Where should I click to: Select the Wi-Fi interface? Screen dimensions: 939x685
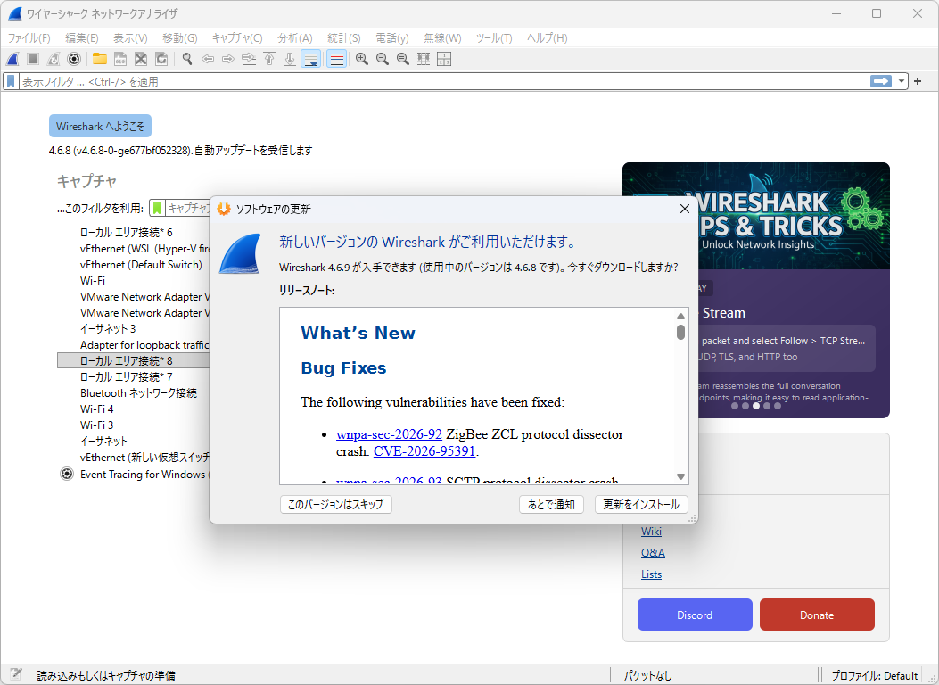coord(93,281)
